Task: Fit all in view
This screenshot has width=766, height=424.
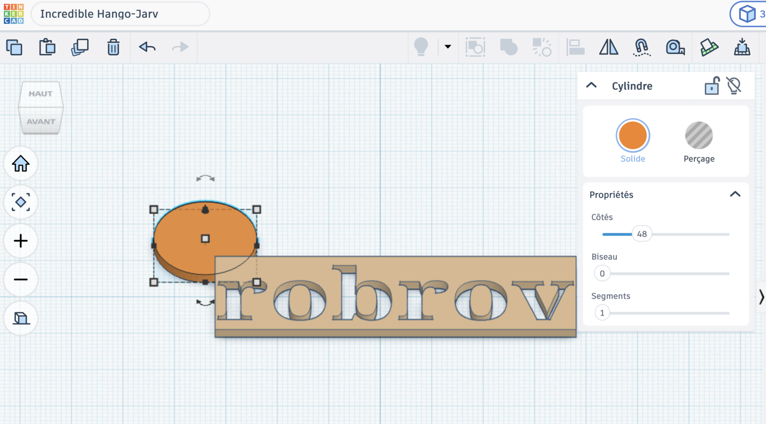Action: [x=21, y=202]
